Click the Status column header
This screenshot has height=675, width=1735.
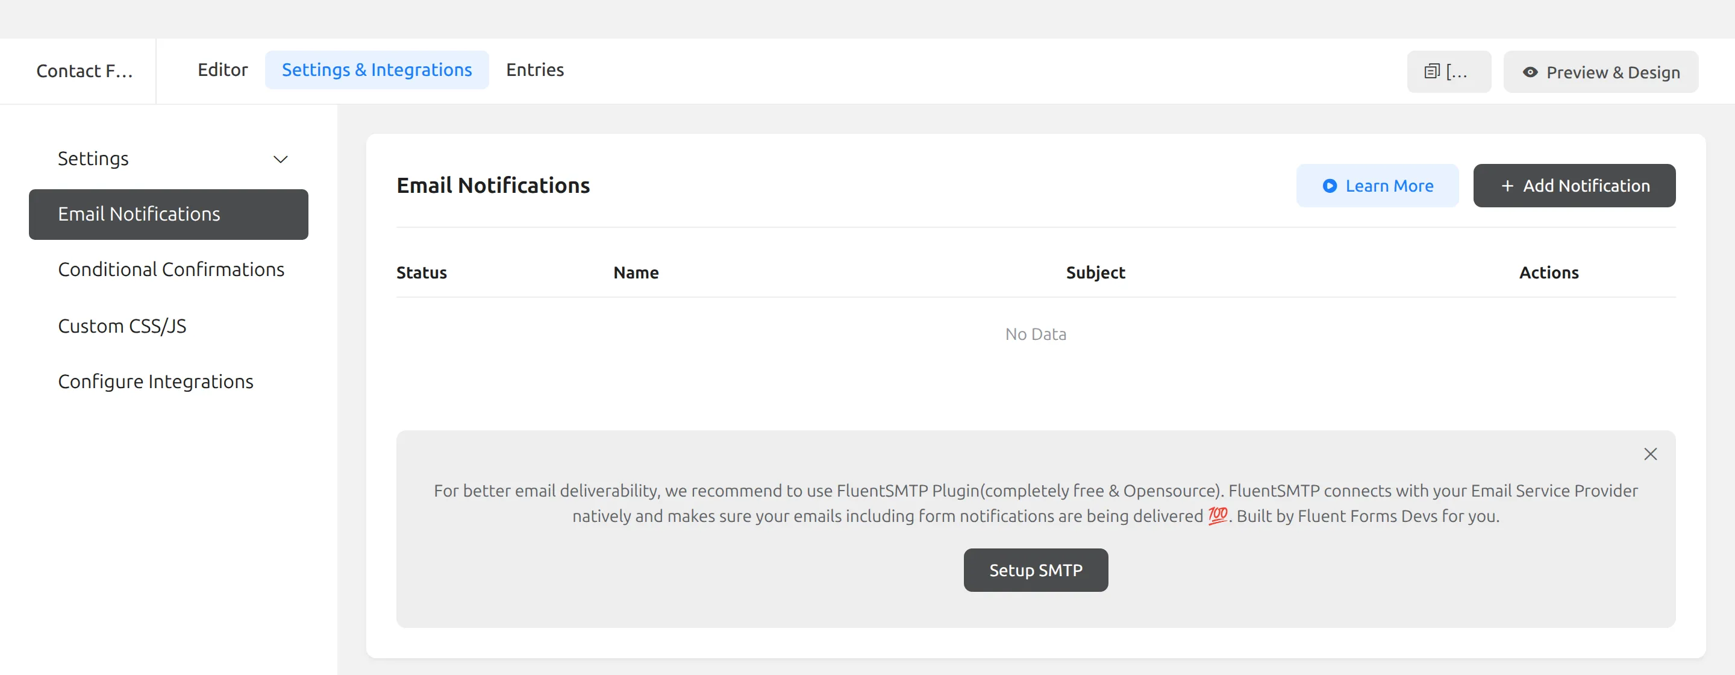coord(422,273)
